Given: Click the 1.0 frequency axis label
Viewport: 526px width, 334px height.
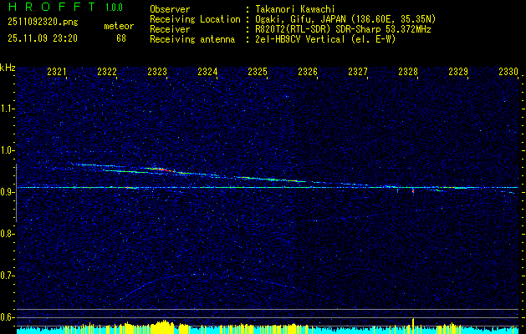Looking at the screenshot, I should 8,151.
